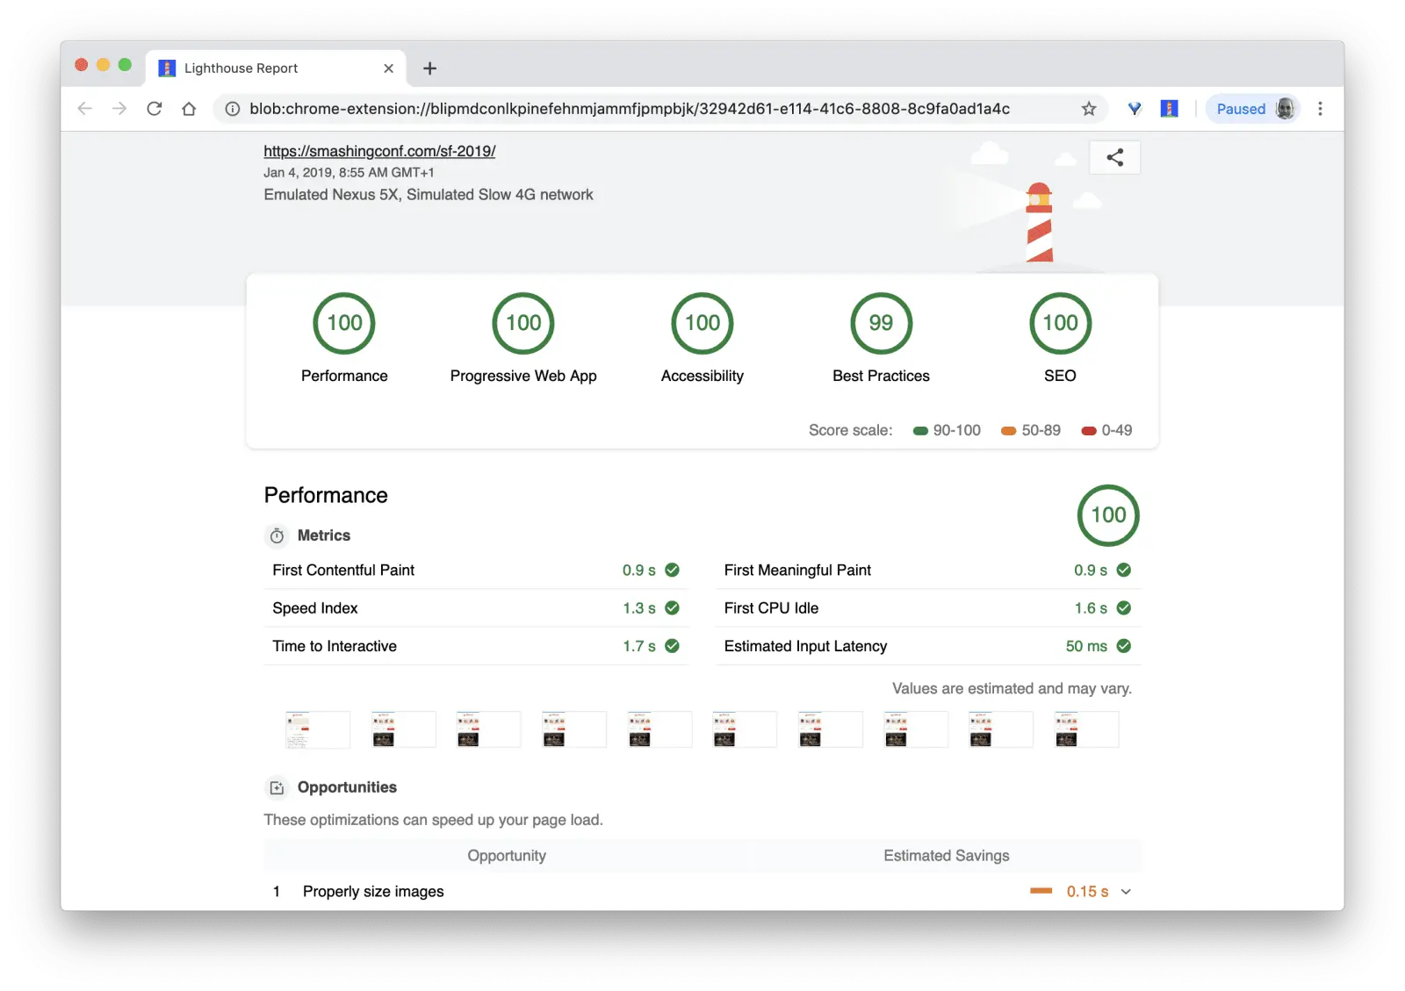1405x991 pixels.
Task: Click the red 0-49 score scale swatch
Action: click(1089, 431)
